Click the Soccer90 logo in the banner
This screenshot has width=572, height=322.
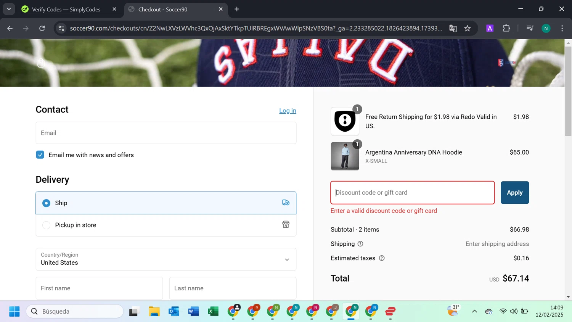507,63
